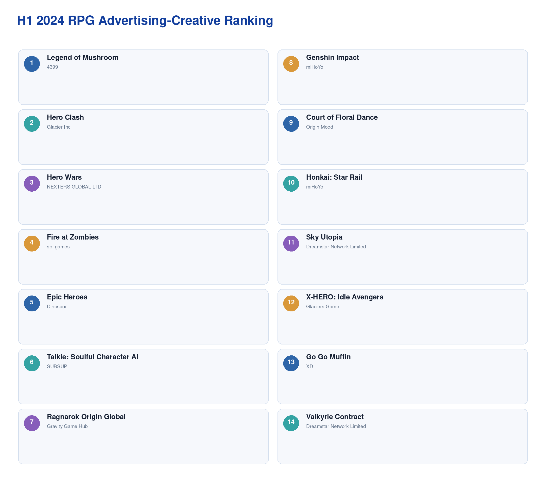Click the rank 4 badge beside Fire at Zombies
Screen dimensions: 555x490
pyautogui.click(x=32, y=244)
